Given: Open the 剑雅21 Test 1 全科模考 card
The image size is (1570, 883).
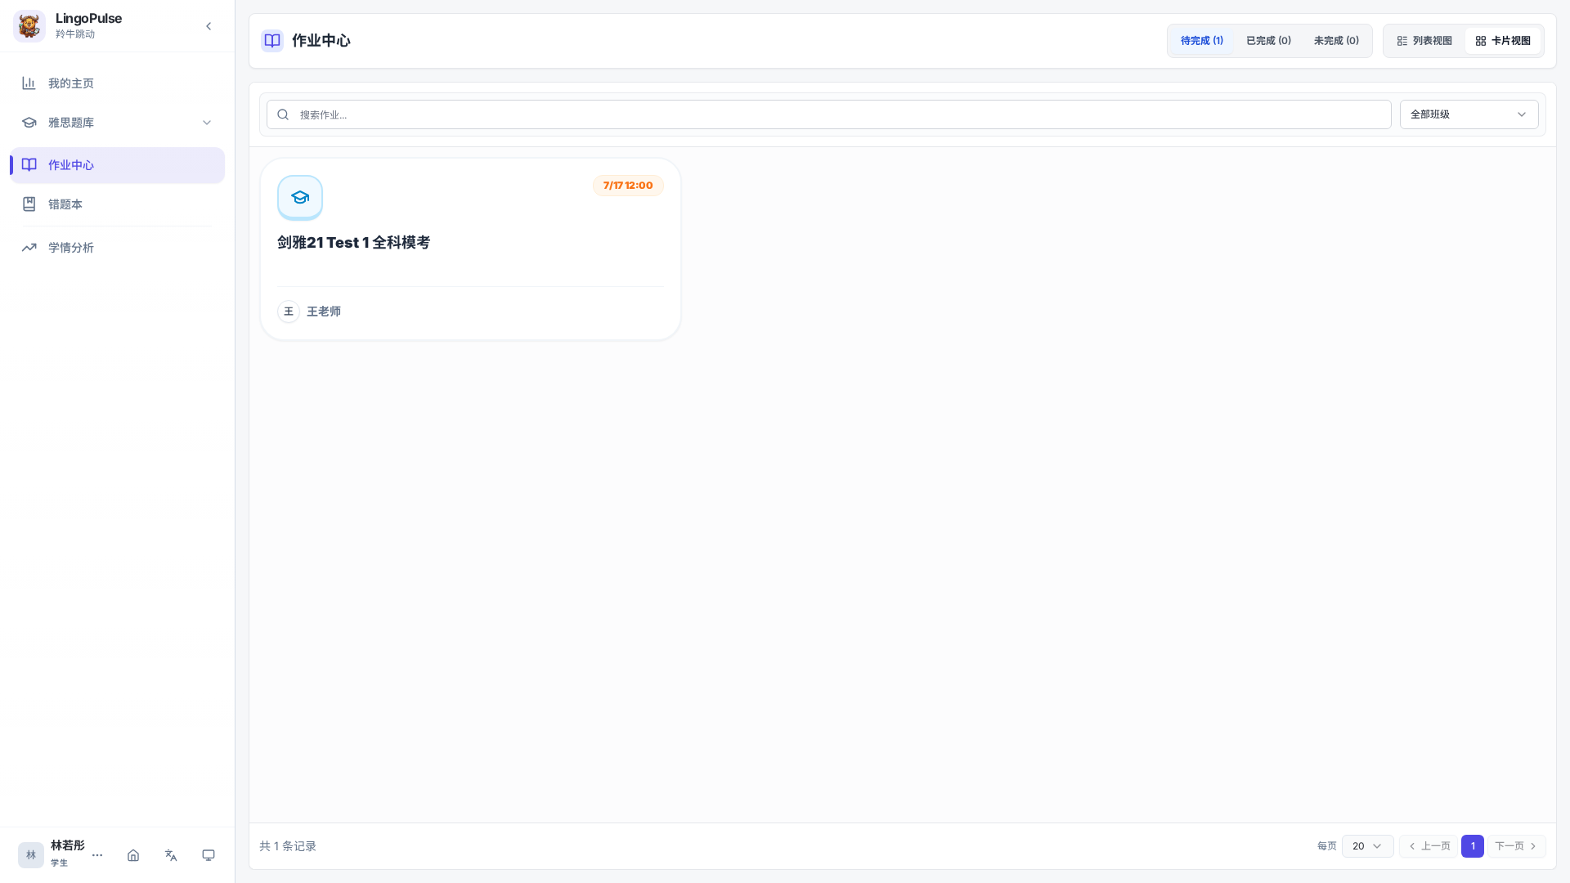Looking at the screenshot, I should 470,249.
